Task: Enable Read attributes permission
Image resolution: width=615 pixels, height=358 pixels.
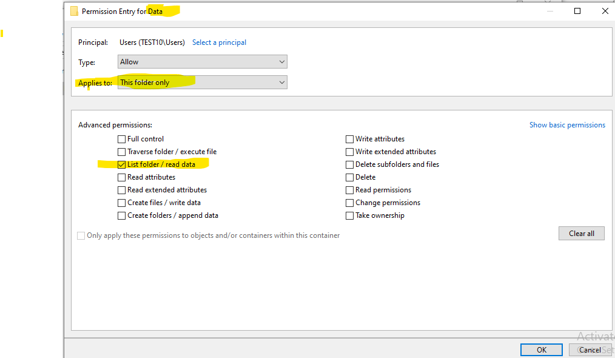Action: (121, 177)
